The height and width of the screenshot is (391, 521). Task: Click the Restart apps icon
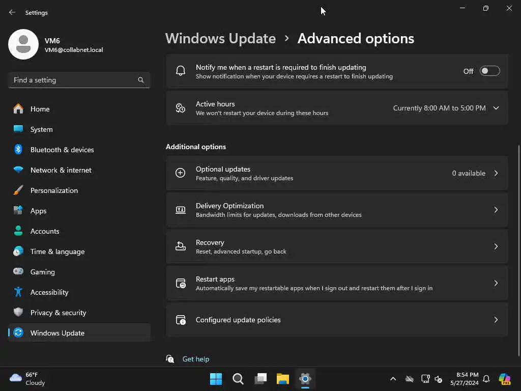181,283
